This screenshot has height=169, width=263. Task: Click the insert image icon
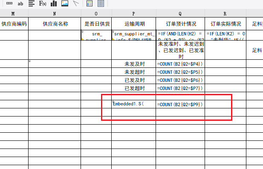click(65, 3)
